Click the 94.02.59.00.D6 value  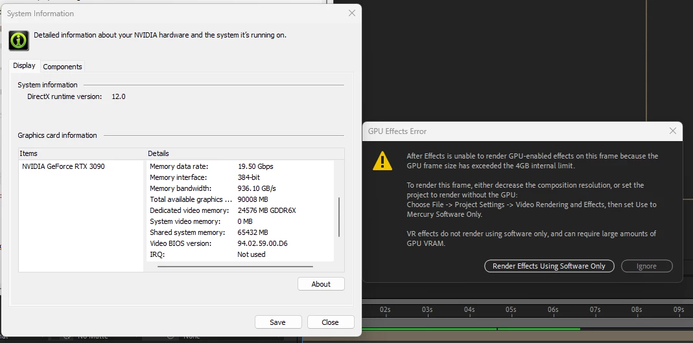[263, 244]
